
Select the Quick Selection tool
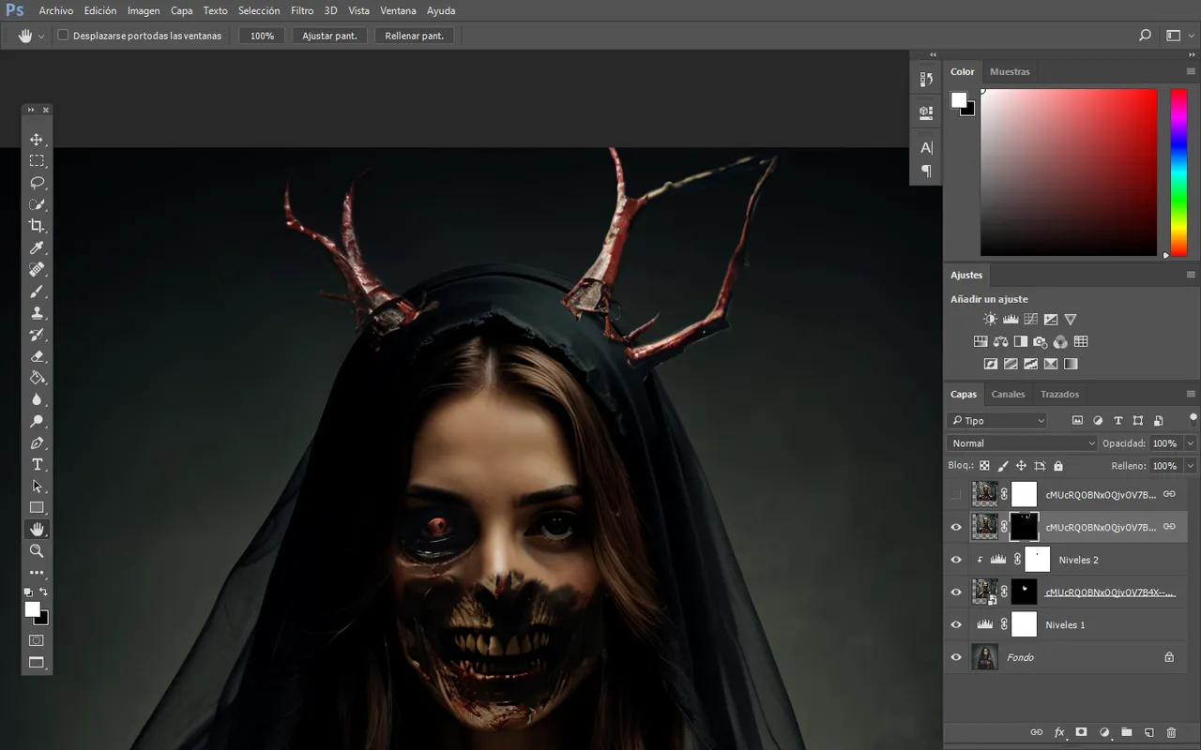[37, 204]
